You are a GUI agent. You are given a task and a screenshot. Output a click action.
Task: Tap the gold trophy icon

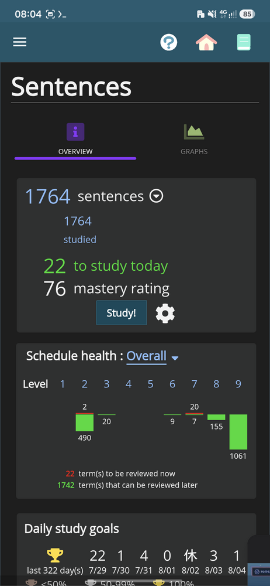coord(55,556)
